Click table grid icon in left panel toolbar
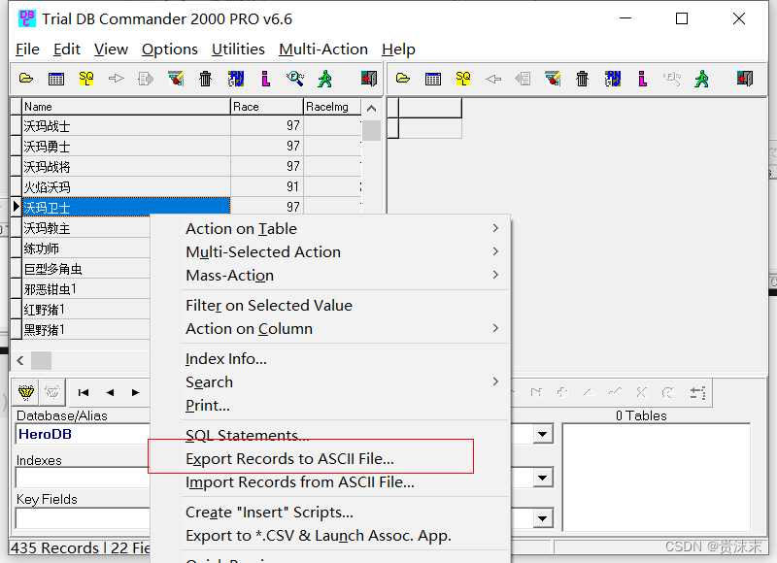777x563 pixels. coord(56,79)
